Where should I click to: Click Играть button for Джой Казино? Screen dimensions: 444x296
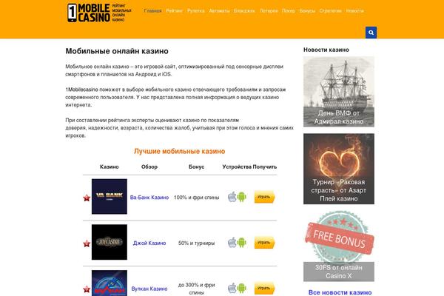coord(264,243)
